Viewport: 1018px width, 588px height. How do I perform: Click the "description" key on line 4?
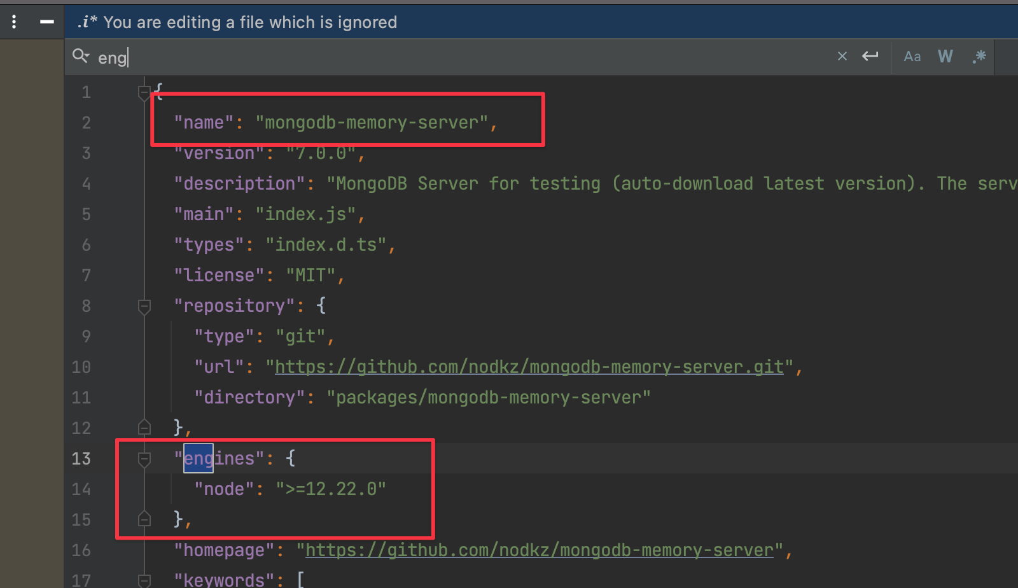tap(239, 184)
